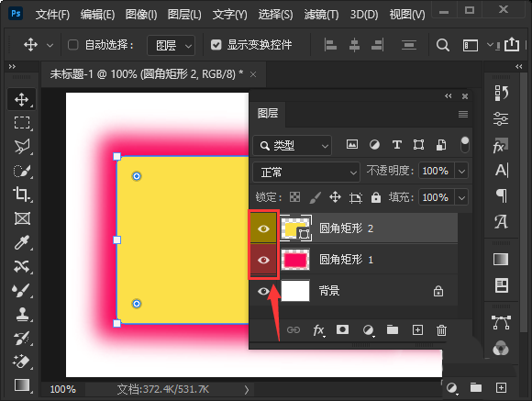Open the workspace layout icon
This screenshot has width=532, height=401.
(x=471, y=45)
